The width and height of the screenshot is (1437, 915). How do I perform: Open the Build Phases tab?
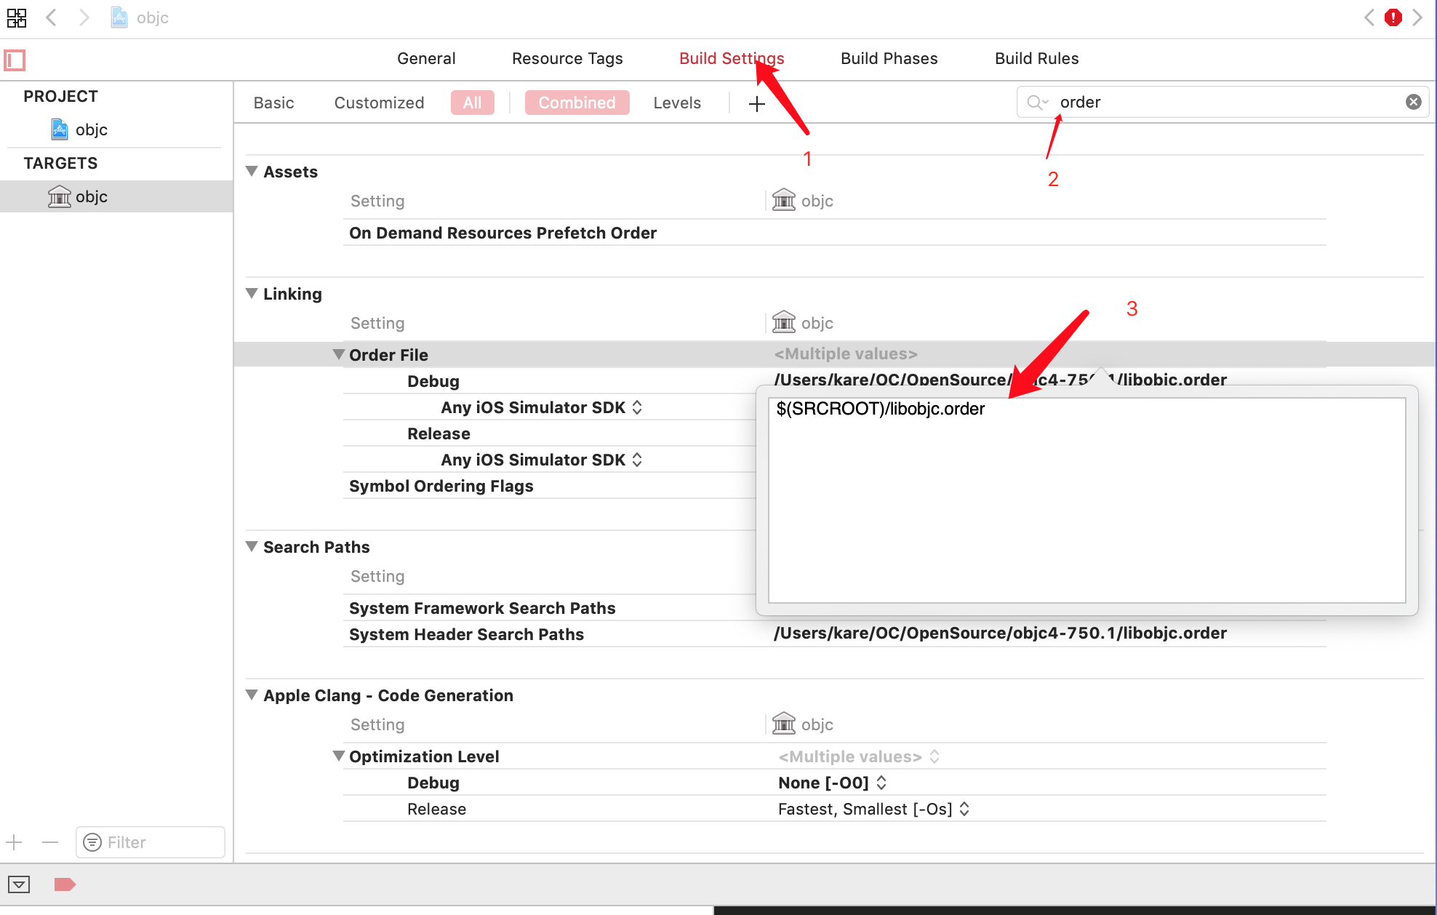click(x=889, y=58)
